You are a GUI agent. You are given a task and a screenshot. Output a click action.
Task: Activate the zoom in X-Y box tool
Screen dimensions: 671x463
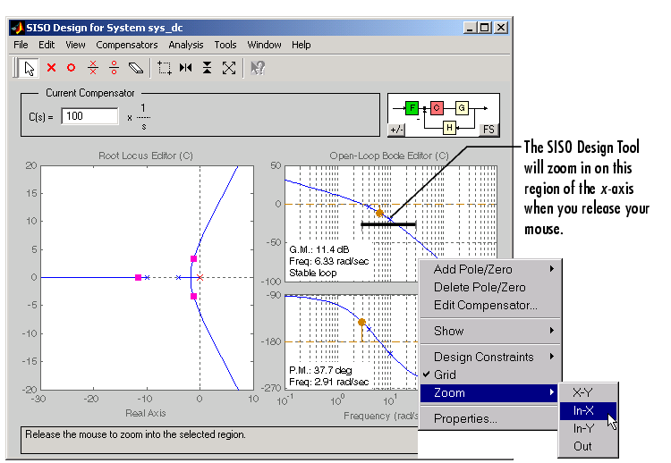point(165,68)
